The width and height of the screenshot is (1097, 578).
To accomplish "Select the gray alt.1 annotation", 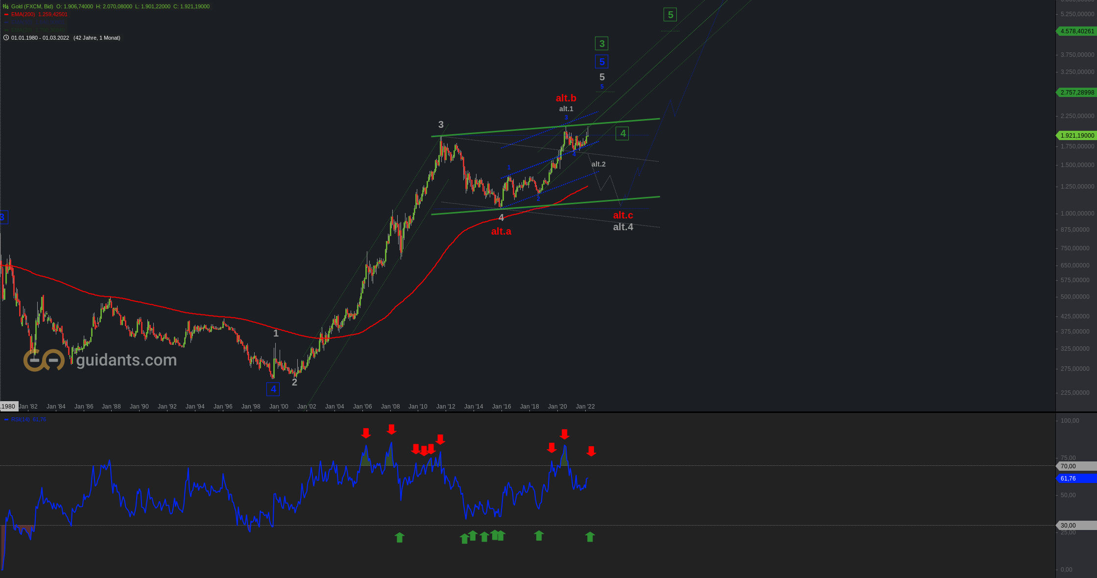I will coord(566,109).
